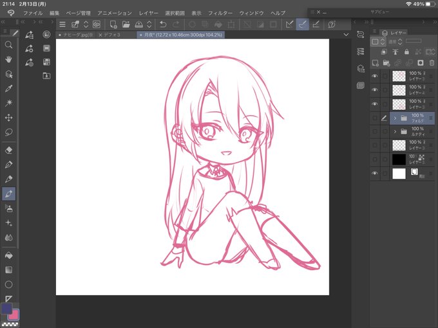Open the フィルター menu

(220, 13)
